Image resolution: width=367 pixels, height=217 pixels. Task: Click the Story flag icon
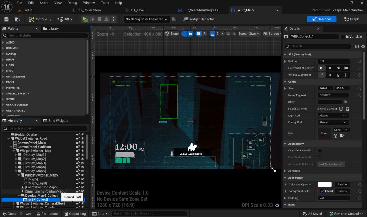point(346,102)
